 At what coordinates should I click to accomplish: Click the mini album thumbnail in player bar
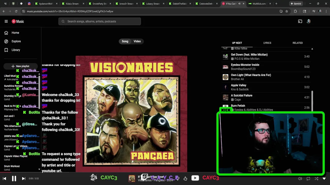click(132, 178)
